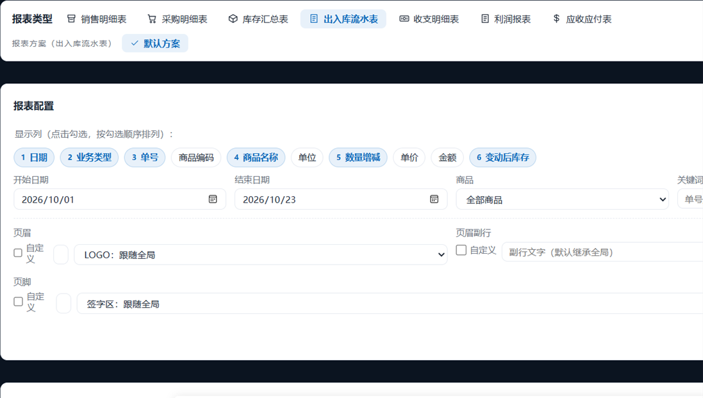Toggle the 业务类型 column chip

89,157
